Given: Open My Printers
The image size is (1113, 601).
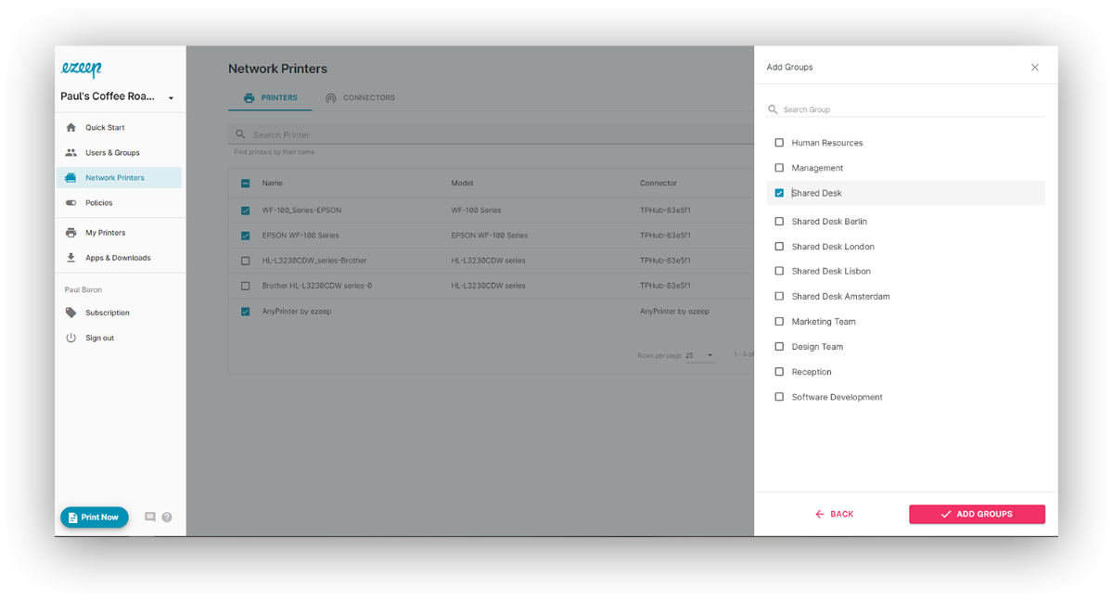Looking at the screenshot, I should 105,233.
